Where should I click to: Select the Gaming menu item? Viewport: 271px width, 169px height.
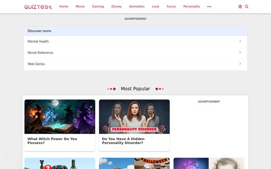98,6
